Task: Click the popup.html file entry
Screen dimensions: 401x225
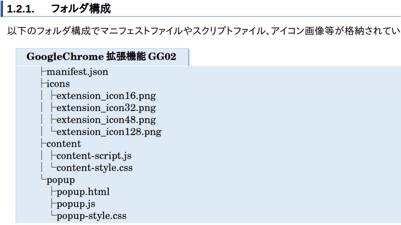Action: click(83, 192)
